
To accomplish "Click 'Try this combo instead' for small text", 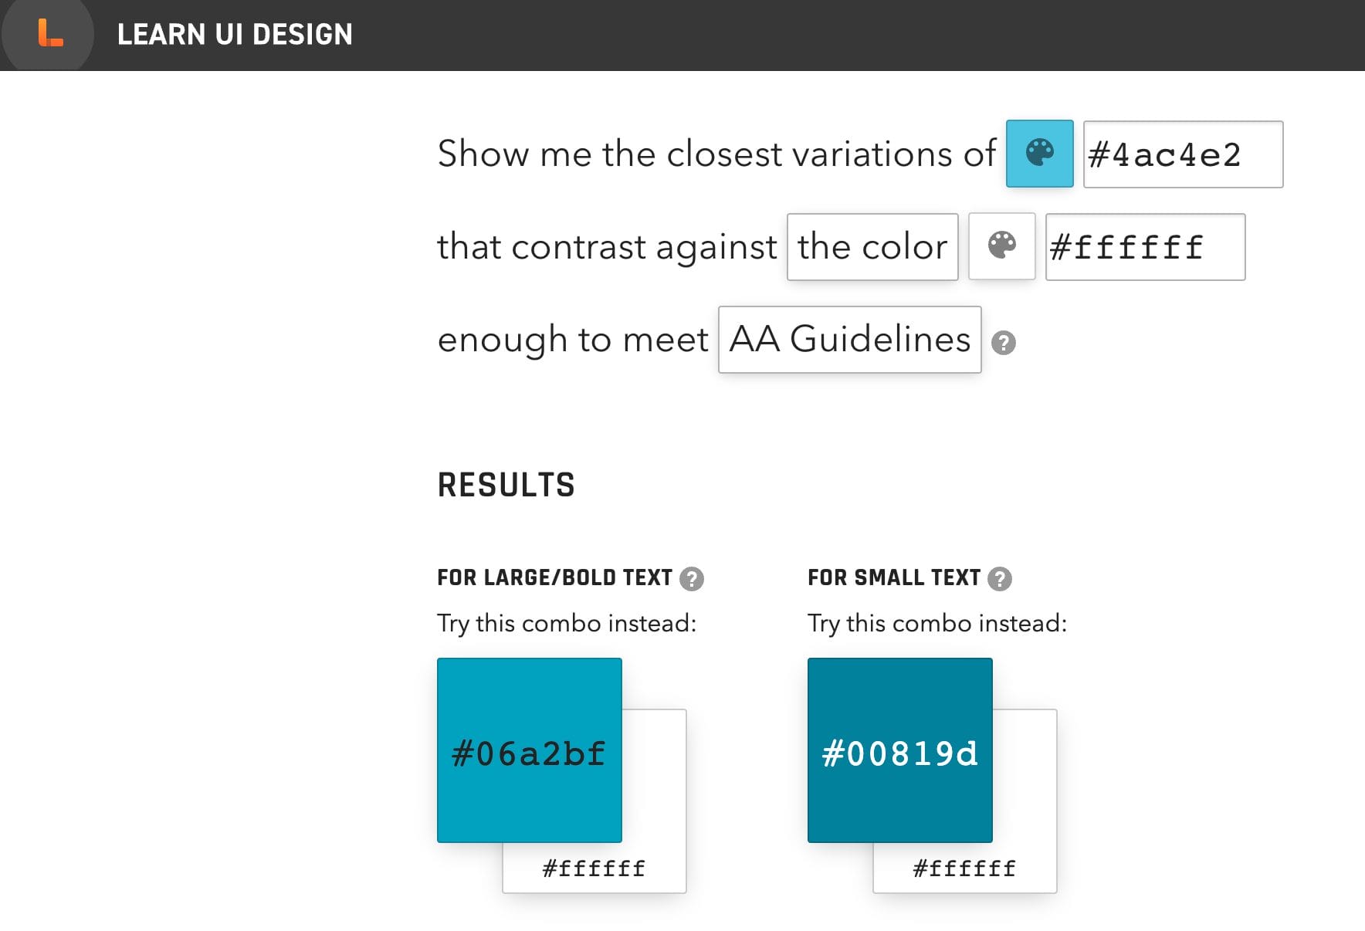I will 937,623.
